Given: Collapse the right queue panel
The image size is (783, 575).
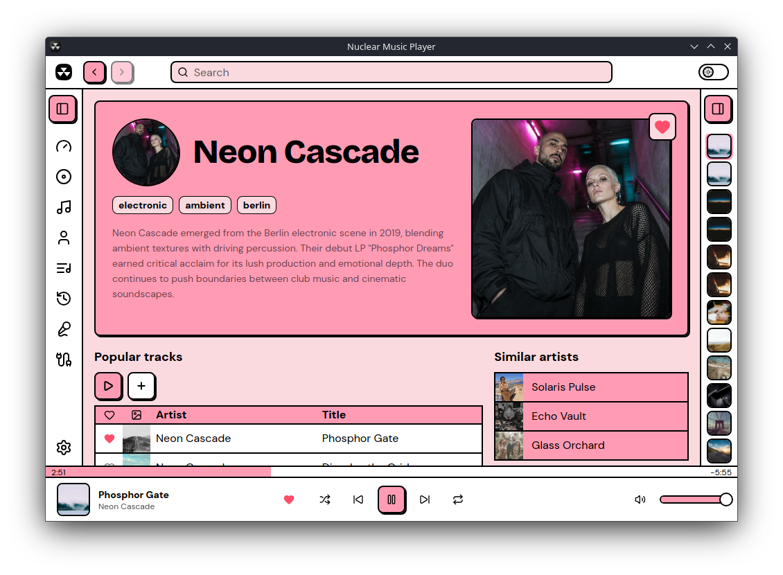Looking at the screenshot, I should [x=718, y=109].
